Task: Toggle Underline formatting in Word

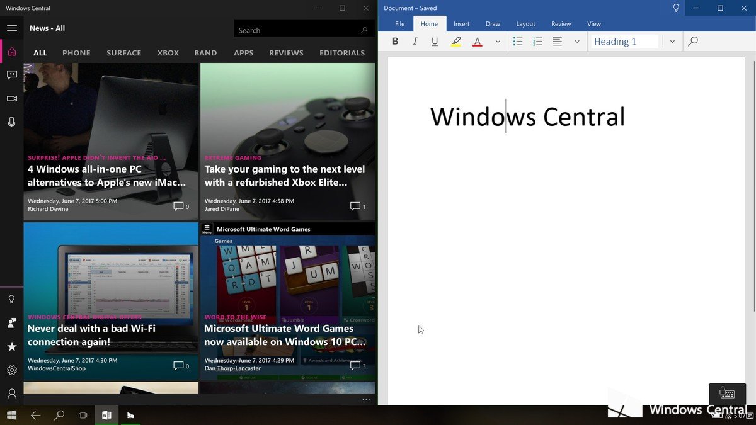Action: [x=435, y=42]
